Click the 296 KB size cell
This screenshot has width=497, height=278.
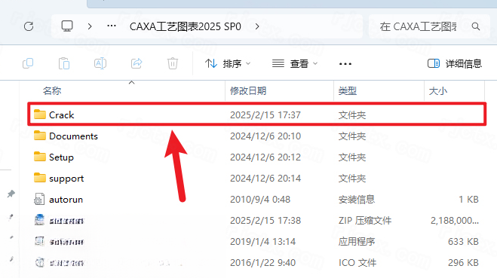[463, 263]
